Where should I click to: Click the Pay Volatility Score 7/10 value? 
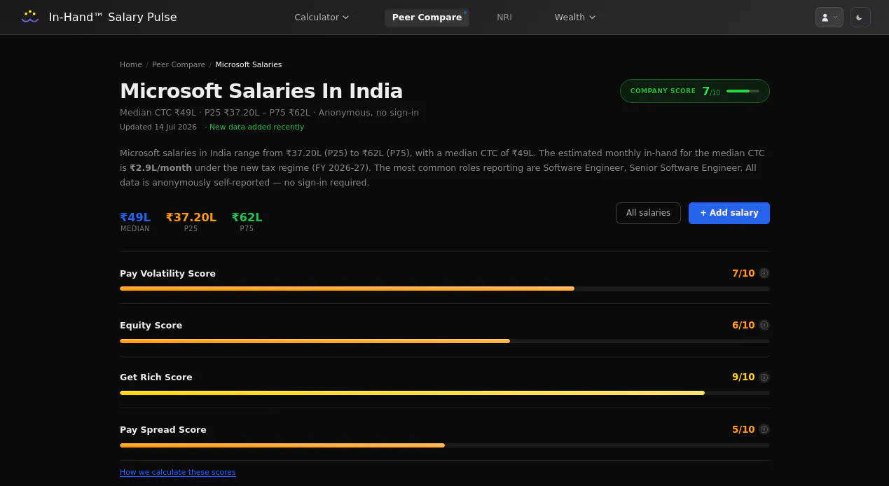743,273
